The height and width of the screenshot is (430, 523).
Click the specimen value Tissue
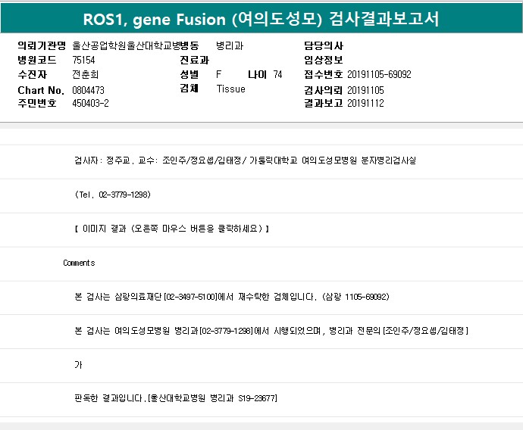pos(230,89)
